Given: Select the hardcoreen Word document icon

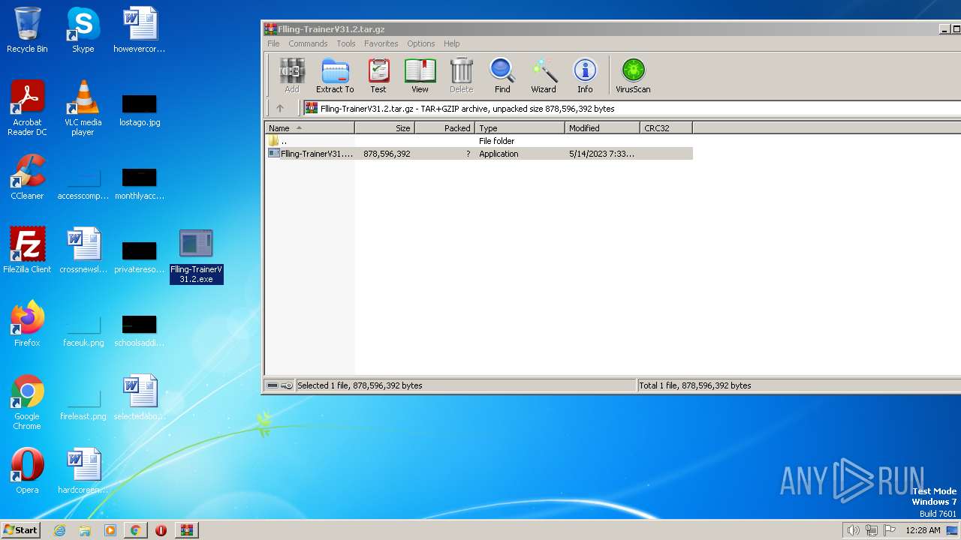Looking at the screenshot, I should [83, 471].
